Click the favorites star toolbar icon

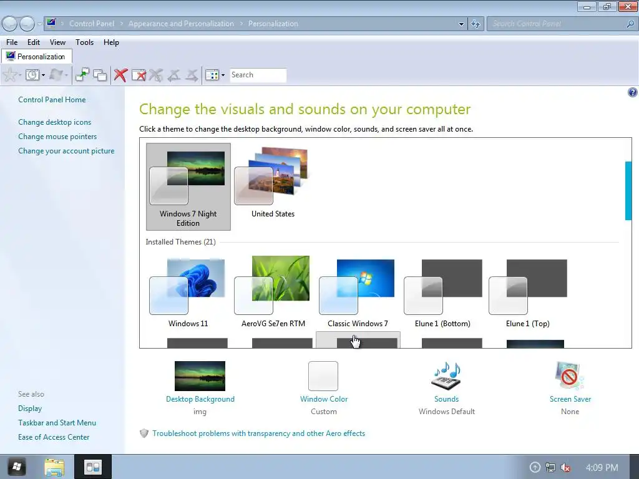10,75
